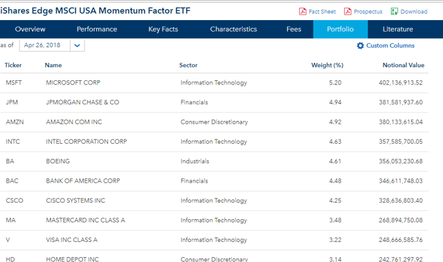Go to the Key Facts tab
The image size is (443, 262).
[x=163, y=29]
